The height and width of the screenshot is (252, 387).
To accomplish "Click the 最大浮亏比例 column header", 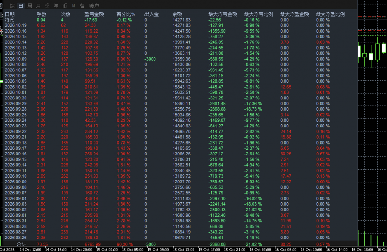I will 259,14.
